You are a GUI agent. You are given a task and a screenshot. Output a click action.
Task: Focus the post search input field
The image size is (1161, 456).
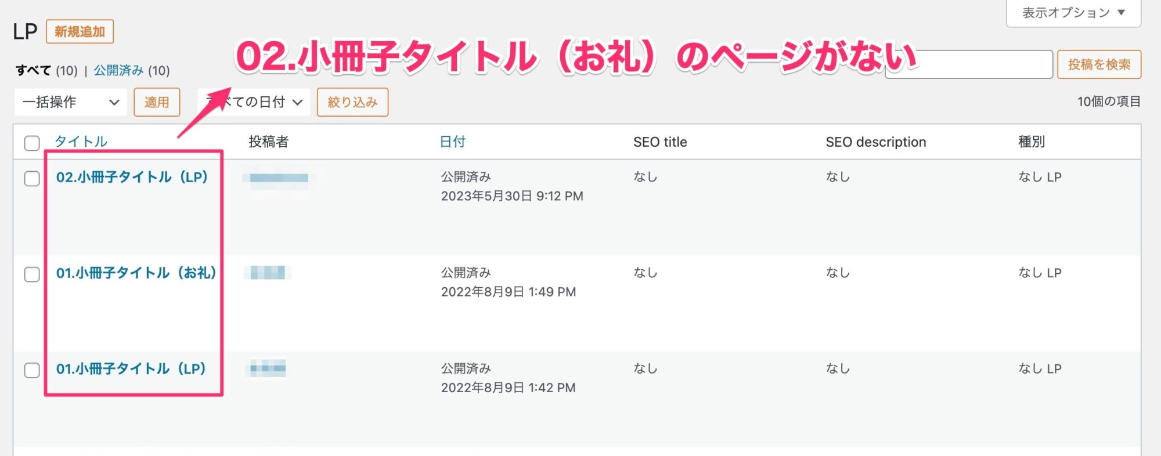[x=969, y=64]
